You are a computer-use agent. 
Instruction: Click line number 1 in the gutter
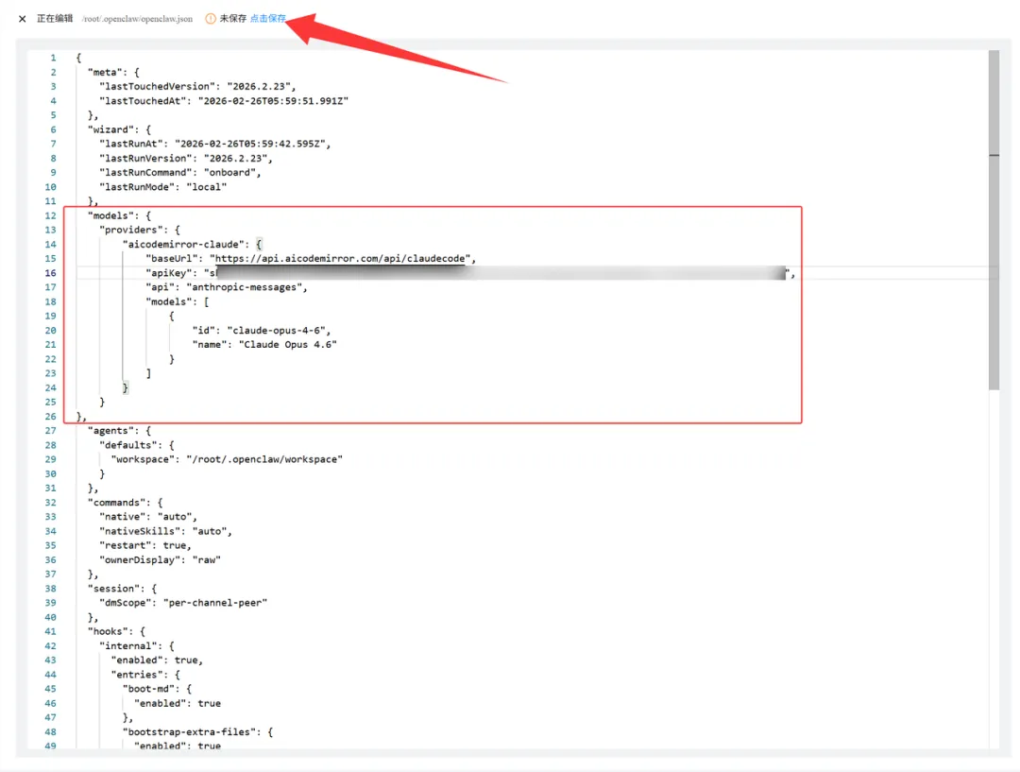53,58
